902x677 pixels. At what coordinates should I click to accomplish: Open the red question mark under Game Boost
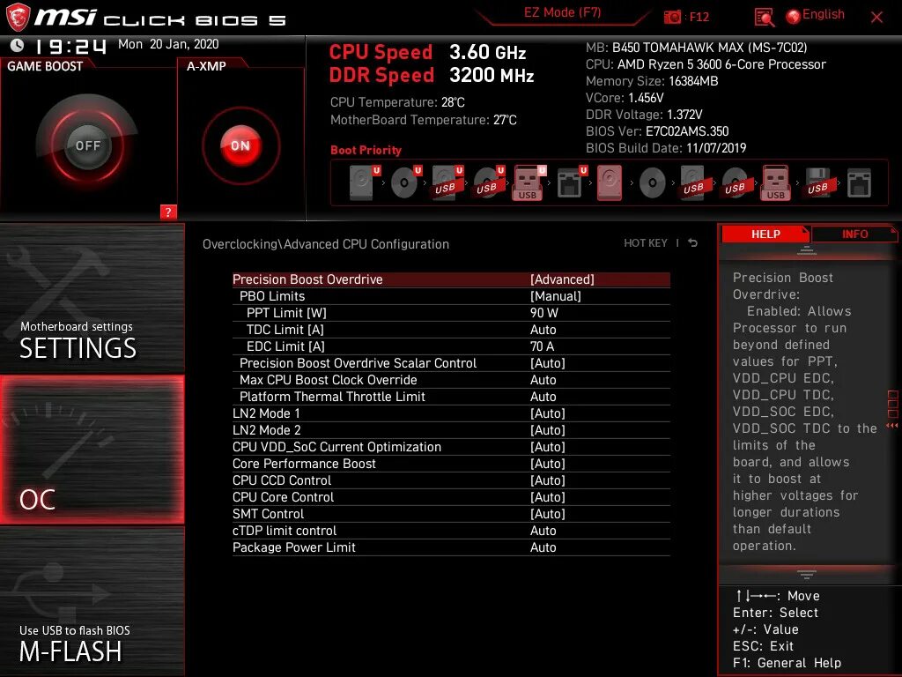point(168,212)
